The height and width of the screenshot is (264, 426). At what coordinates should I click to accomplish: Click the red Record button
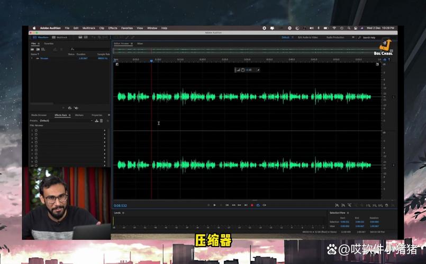(x=252, y=205)
